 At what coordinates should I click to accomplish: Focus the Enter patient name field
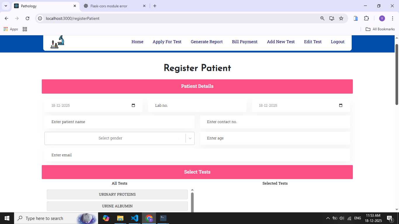point(119,122)
